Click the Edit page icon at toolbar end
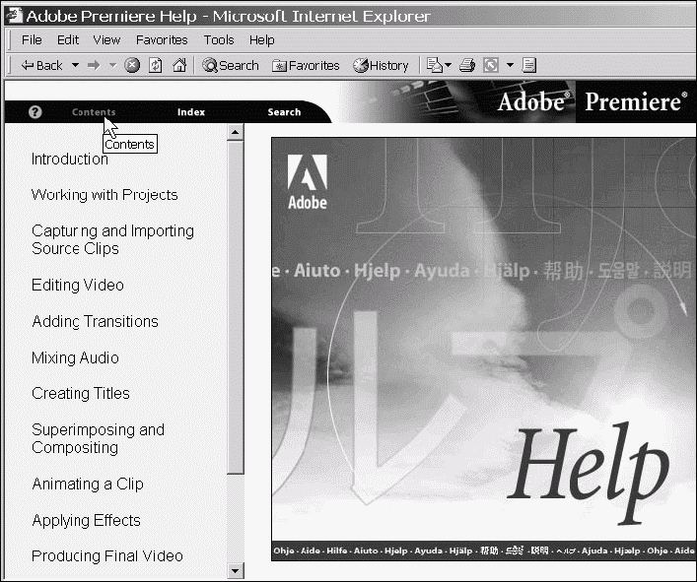Screen dimensions: 697x582 (x=529, y=66)
